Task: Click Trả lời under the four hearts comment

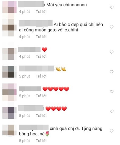Action: pyautogui.click(x=41, y=116)
